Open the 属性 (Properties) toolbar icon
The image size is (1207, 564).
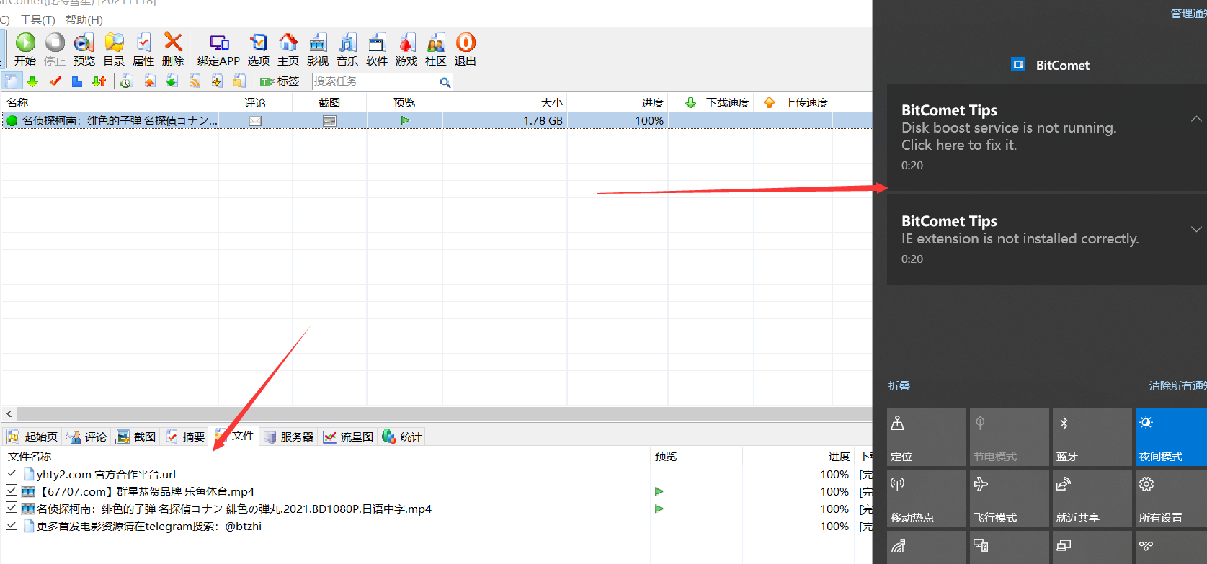(143, 50)
